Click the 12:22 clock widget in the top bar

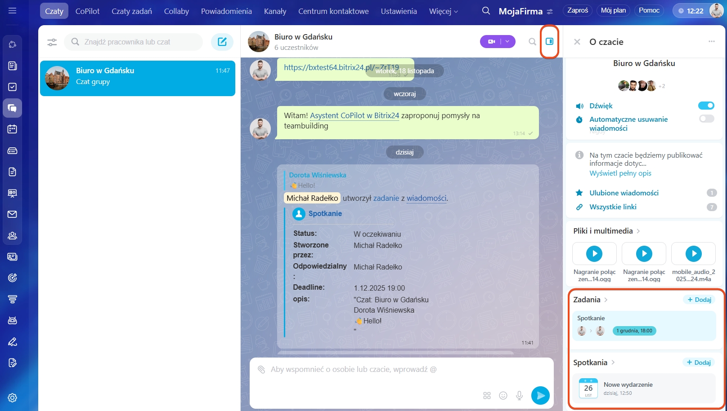coord(691,11)
